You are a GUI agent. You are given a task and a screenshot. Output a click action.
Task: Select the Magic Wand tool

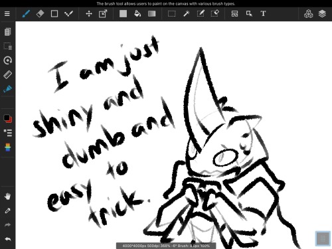[x=187, y=14]
